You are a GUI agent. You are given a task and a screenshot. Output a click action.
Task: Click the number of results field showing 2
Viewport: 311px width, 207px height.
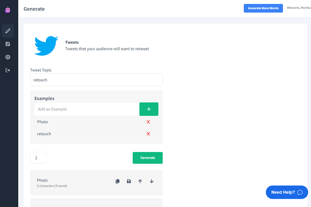[38, 158]
